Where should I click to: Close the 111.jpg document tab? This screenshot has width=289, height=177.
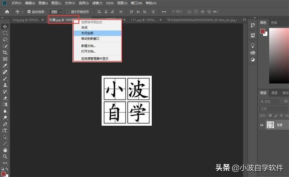point(161,20)
